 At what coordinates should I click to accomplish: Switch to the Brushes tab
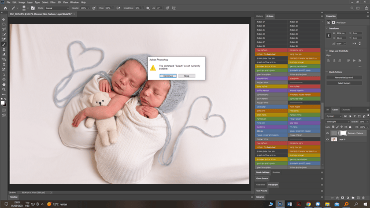click(x=276, y=172)
